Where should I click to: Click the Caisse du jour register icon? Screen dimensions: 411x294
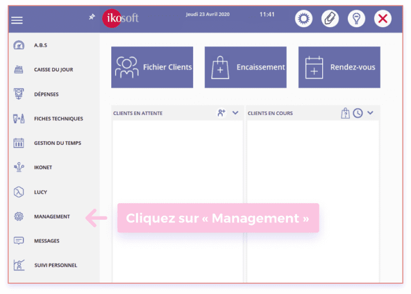click(x=19, y=69)
